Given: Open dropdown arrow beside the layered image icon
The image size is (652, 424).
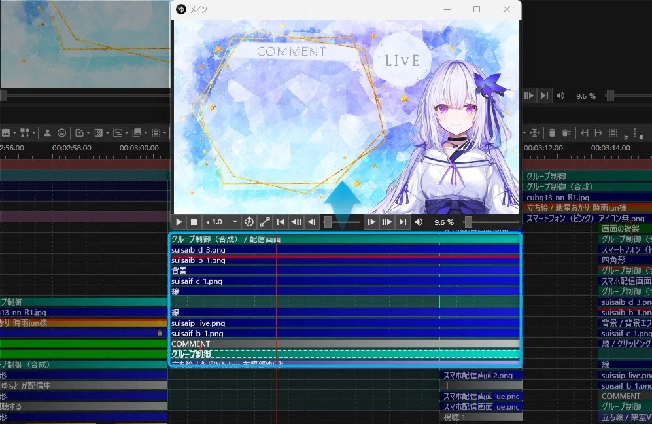Looking at the screenshot, I should (146, 133).
